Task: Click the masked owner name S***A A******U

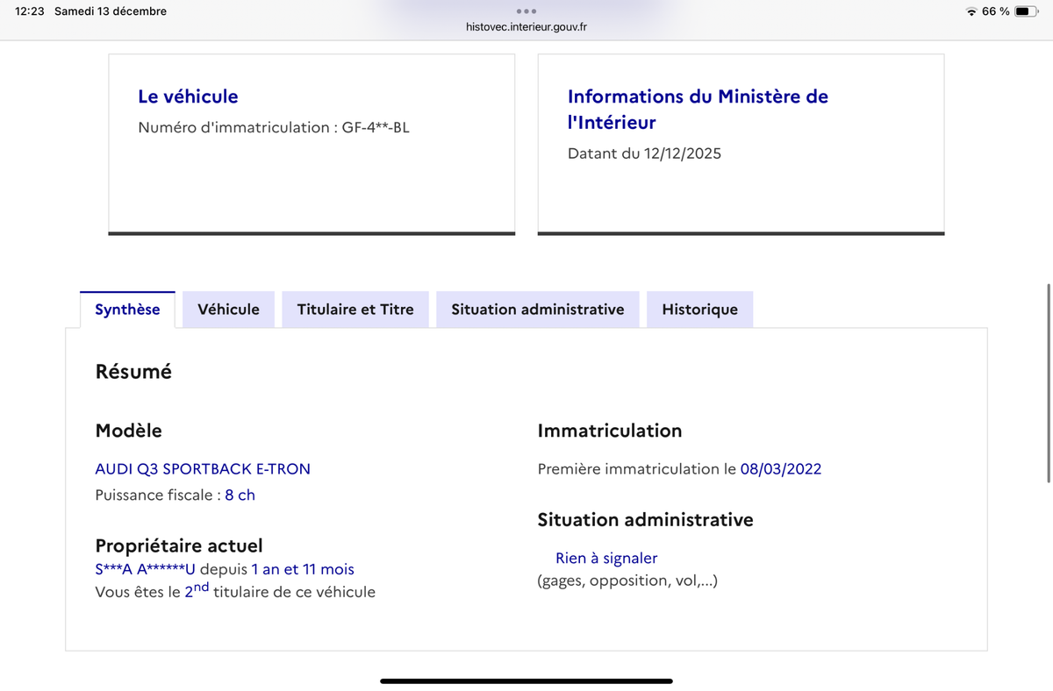Action: pyautogui.click(x=145, y=570)
